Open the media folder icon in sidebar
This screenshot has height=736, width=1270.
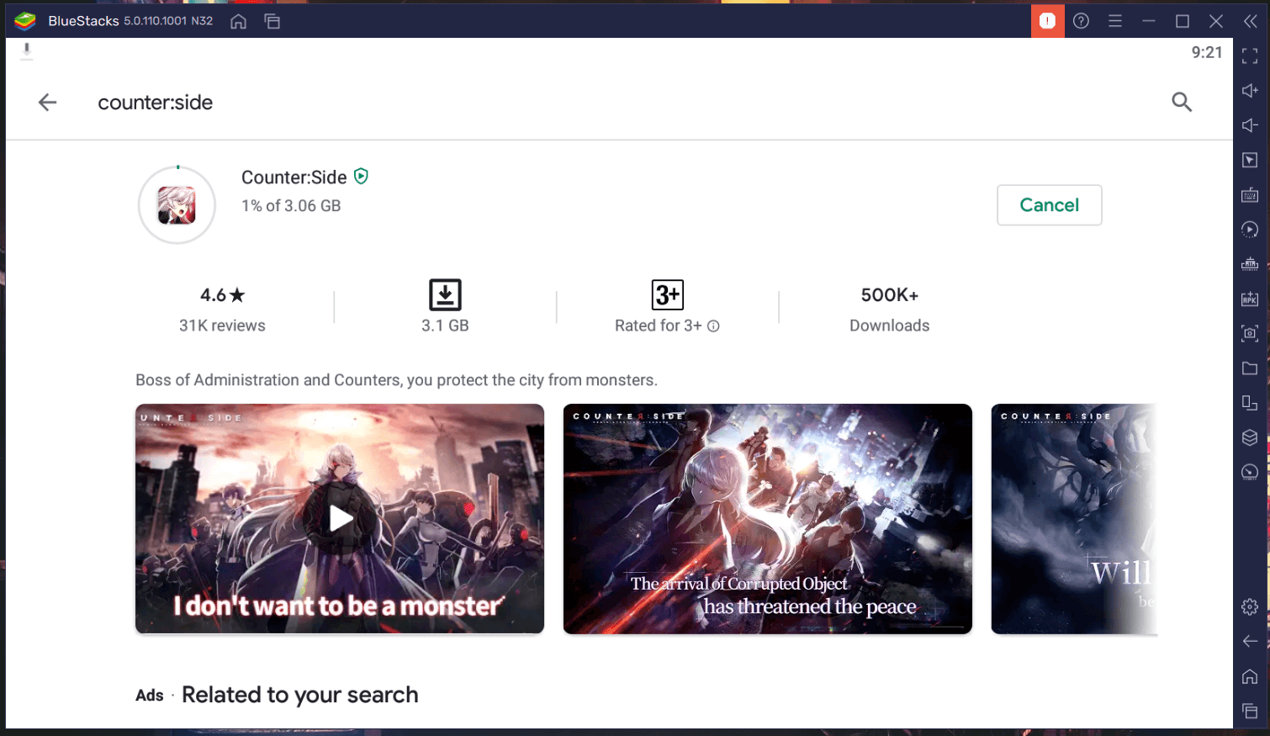coord(1250,368)
